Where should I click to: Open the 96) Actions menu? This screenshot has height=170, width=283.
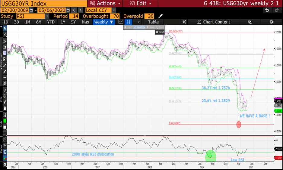click(x=105, y=3)
